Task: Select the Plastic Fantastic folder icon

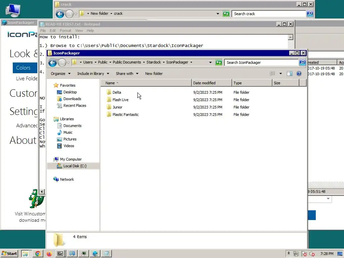Action: pos(109,115)
